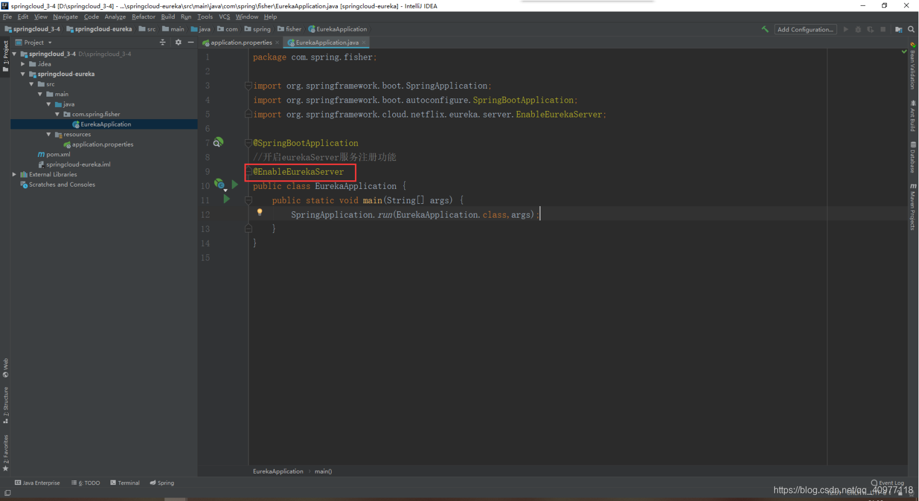Open the Build menu

pyautogui.click(x=168, y=17)
